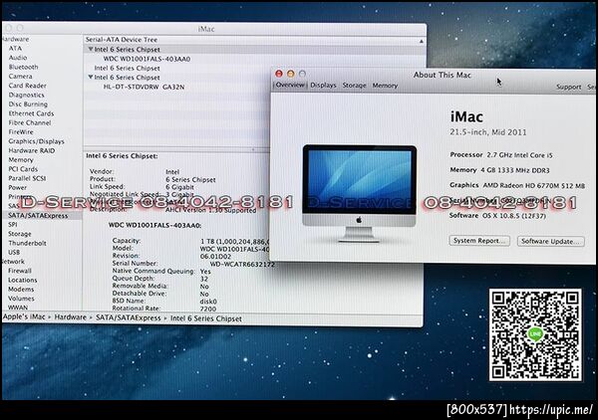Select PCI Cards in the sidebar

[23, 169]
